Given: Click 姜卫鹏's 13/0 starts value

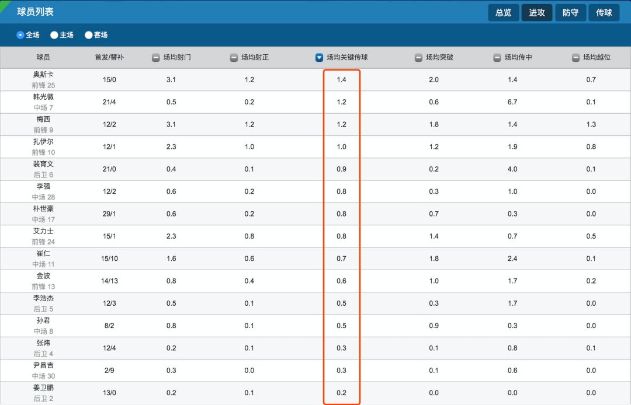Looking at the screenshot, I should (x=109, y=393).
